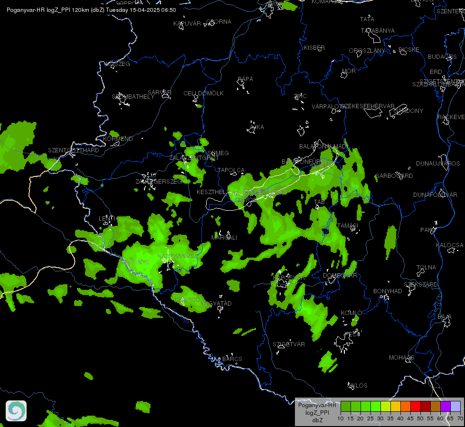The height and width of the screenshot is (427, 465).
Task: Click the SZÉKESFEHÉRVÁR city label
Action: coord(368,106)
